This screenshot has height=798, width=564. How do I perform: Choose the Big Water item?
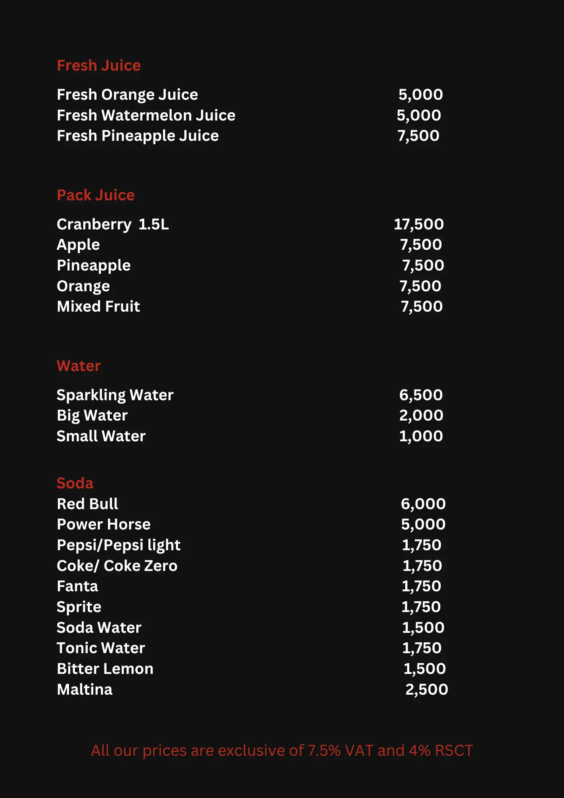click(92, 416)
